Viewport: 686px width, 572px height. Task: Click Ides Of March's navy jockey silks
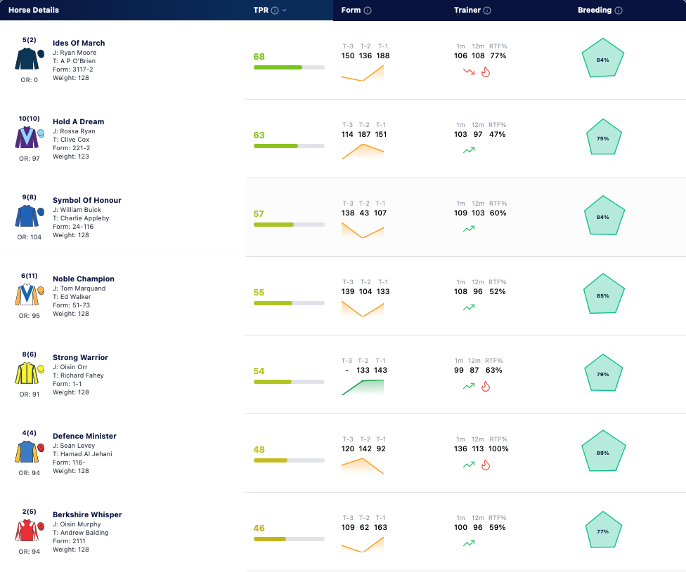click(x=30, y=59)
